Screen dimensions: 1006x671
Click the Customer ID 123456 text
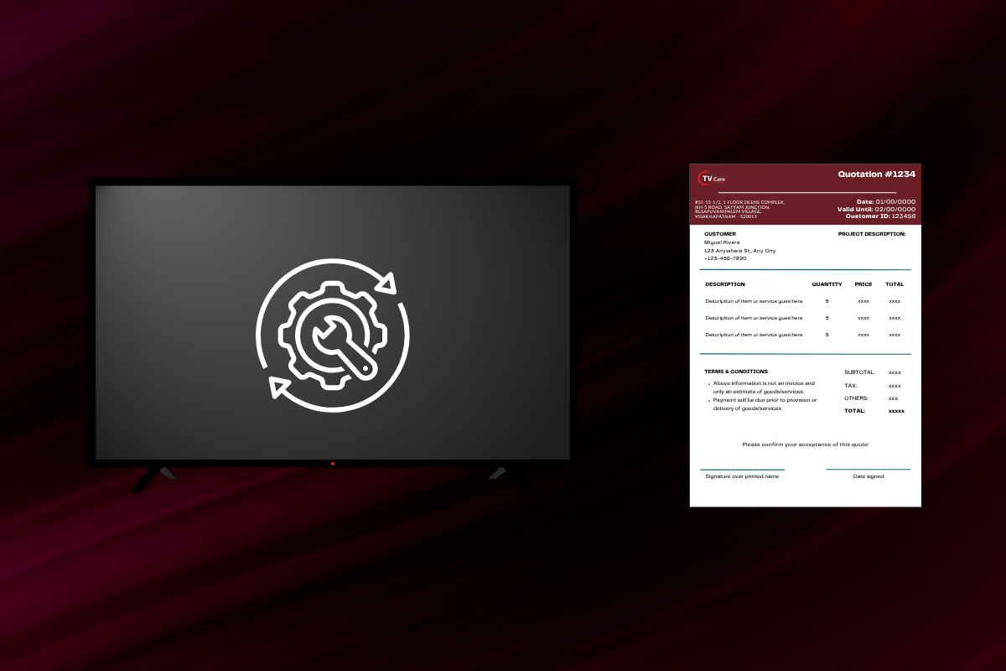point(879,216)
